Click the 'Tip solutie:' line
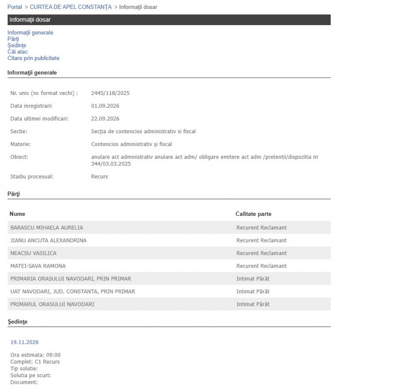 (x=24, y=369)
